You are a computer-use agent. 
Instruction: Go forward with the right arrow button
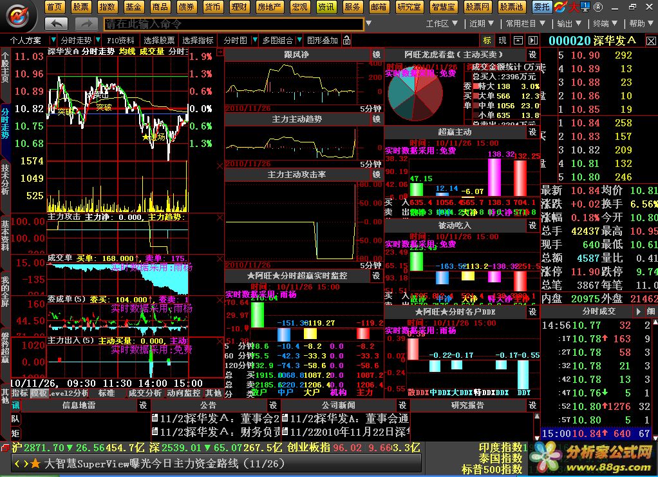click(86, 24)
